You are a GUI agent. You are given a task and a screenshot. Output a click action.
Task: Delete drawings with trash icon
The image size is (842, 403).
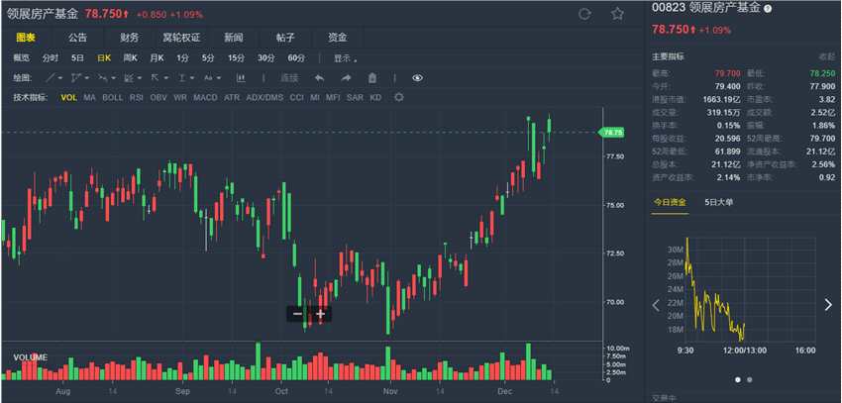coord(372,78)
